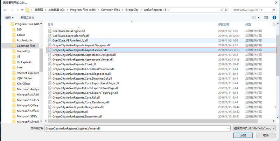Click the Refresh button beside address bar
Screen dimensions: 280x141
coord(226,10)
